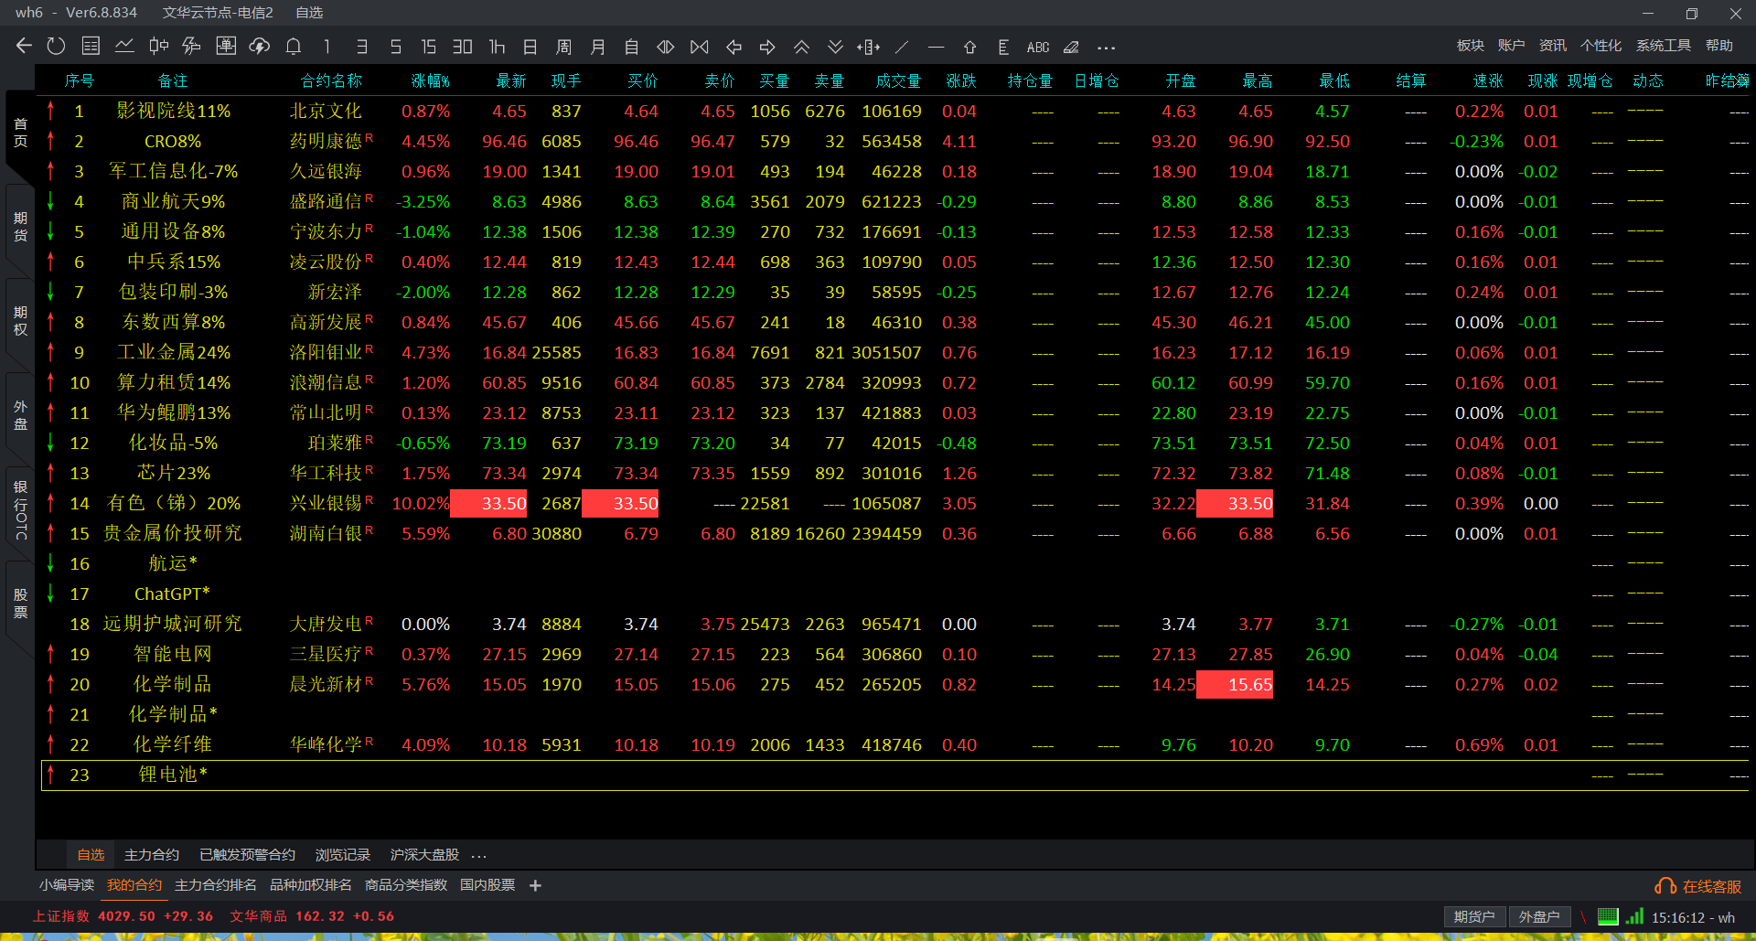Open the quote list view icon
This screenshot has width=1756, height=941.
coord(91,47)
